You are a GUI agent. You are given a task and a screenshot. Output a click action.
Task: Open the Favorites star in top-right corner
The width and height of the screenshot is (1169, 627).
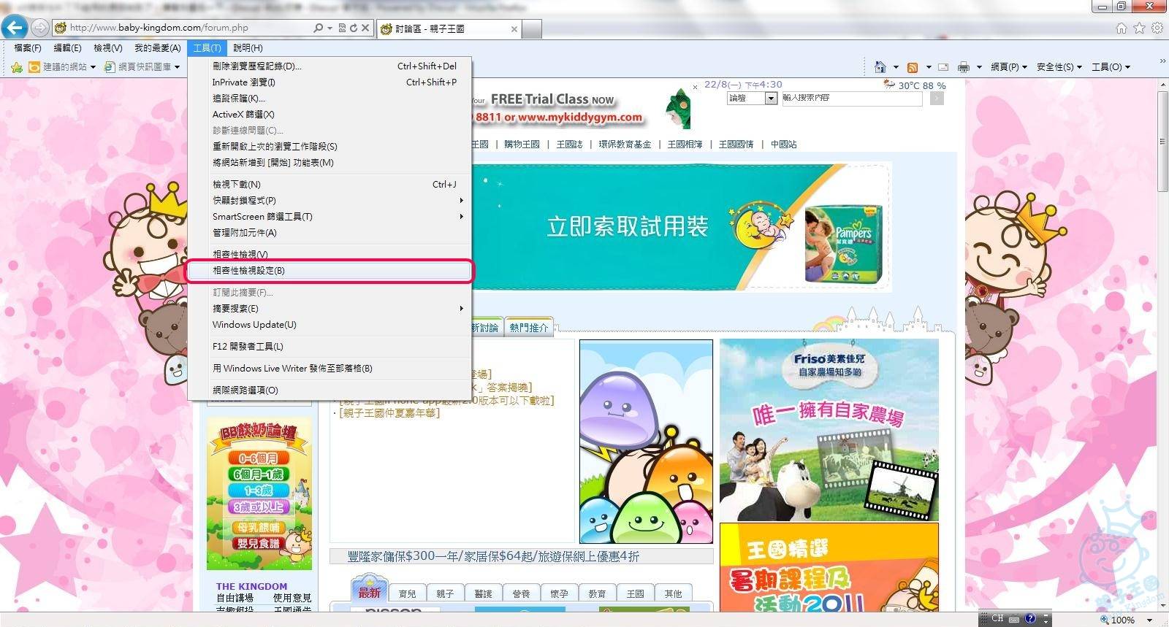point(1139,28)
